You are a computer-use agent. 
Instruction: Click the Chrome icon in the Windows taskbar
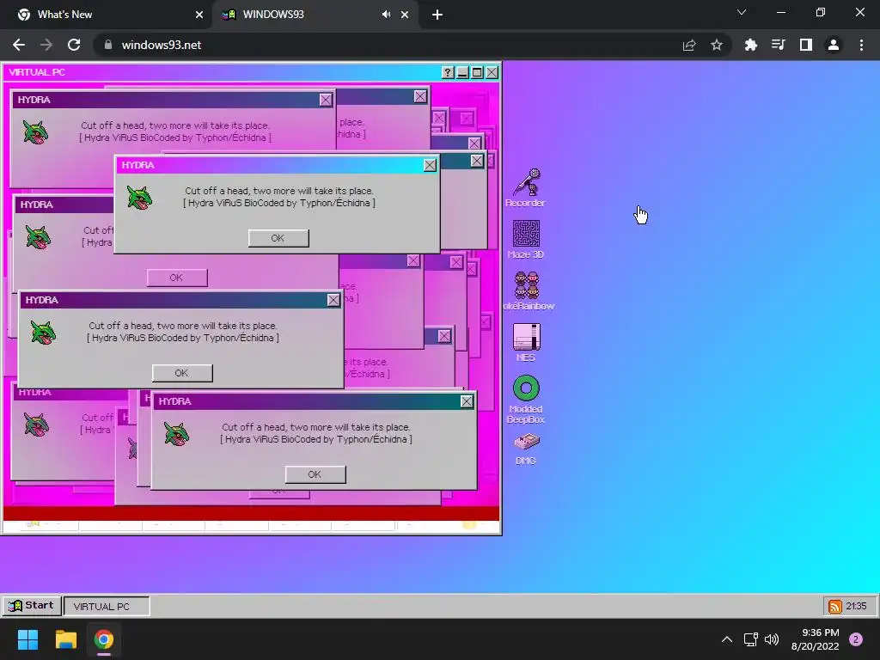click(104, 639)
